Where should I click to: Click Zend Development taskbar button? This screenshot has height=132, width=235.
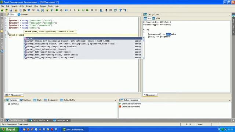pos(75,129)
